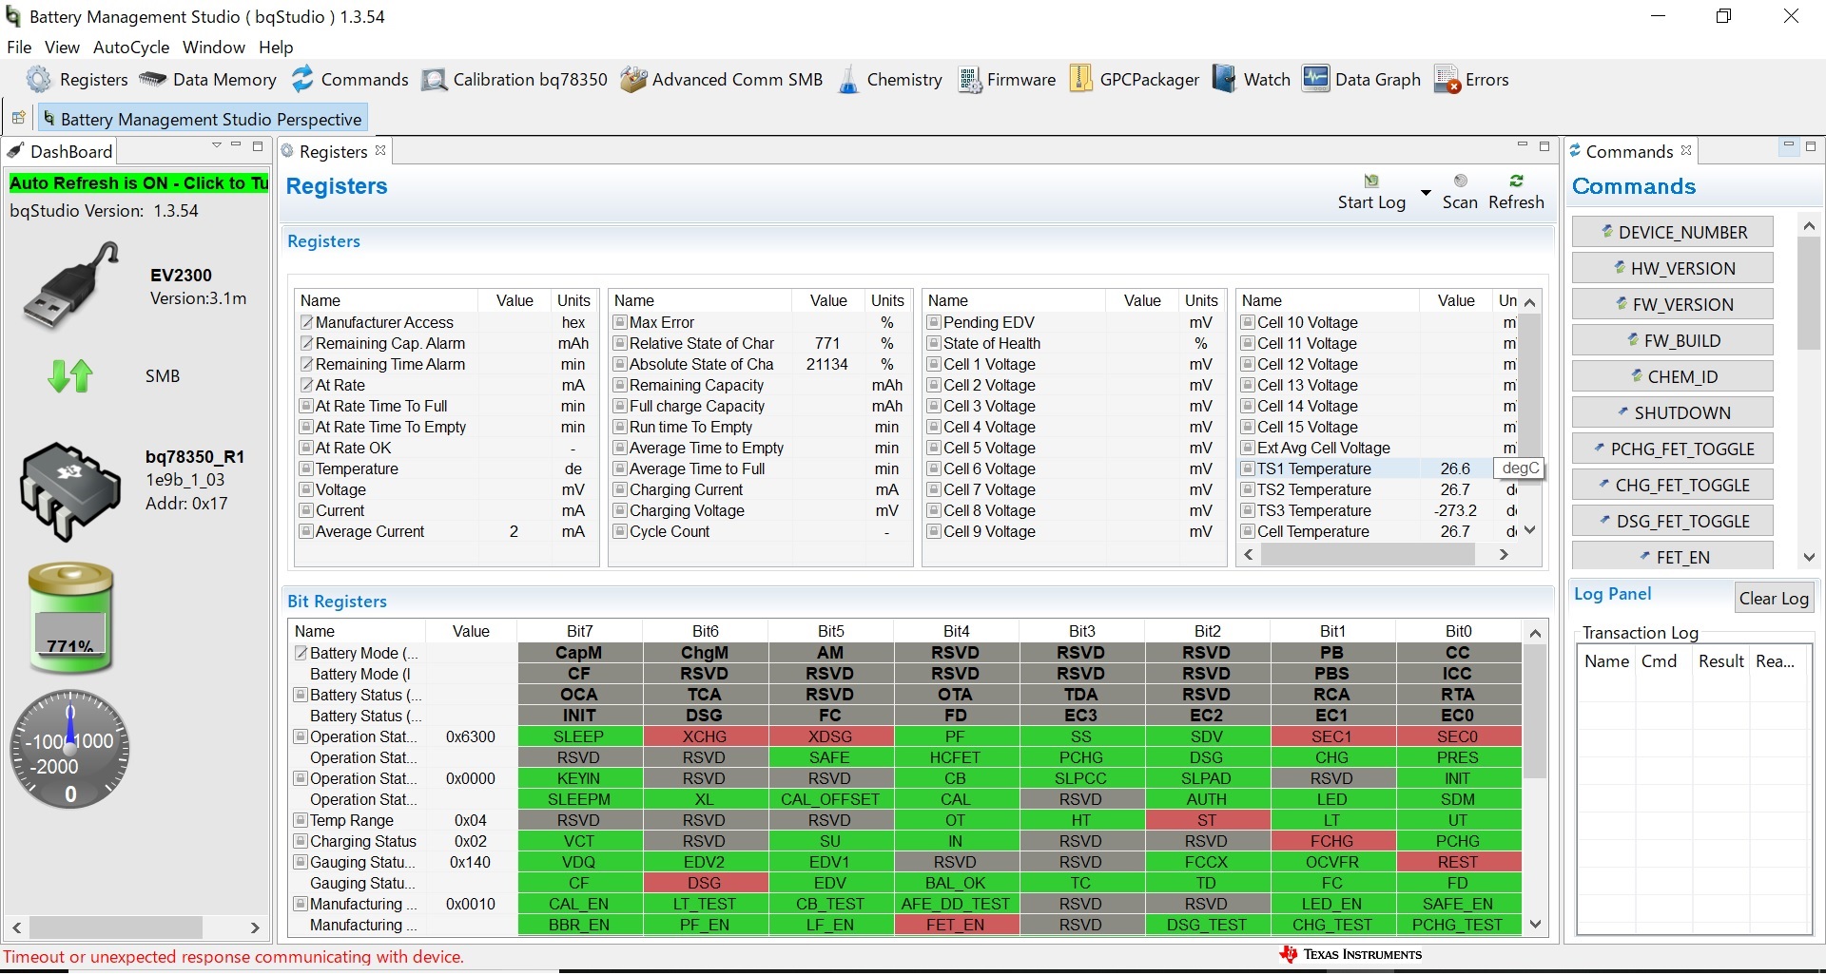Send the SHUTDOWN command
Viewport: 1826px width, 975px height.
[1673, 412]
